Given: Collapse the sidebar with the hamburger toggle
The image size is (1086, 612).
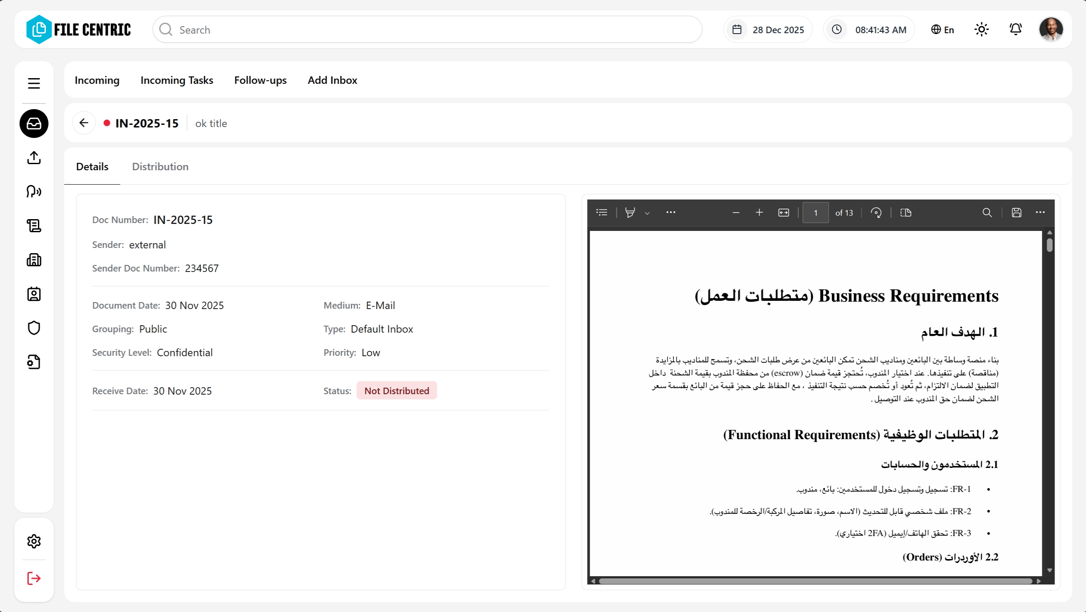Looking at the screenshot, I should point(34,83).
